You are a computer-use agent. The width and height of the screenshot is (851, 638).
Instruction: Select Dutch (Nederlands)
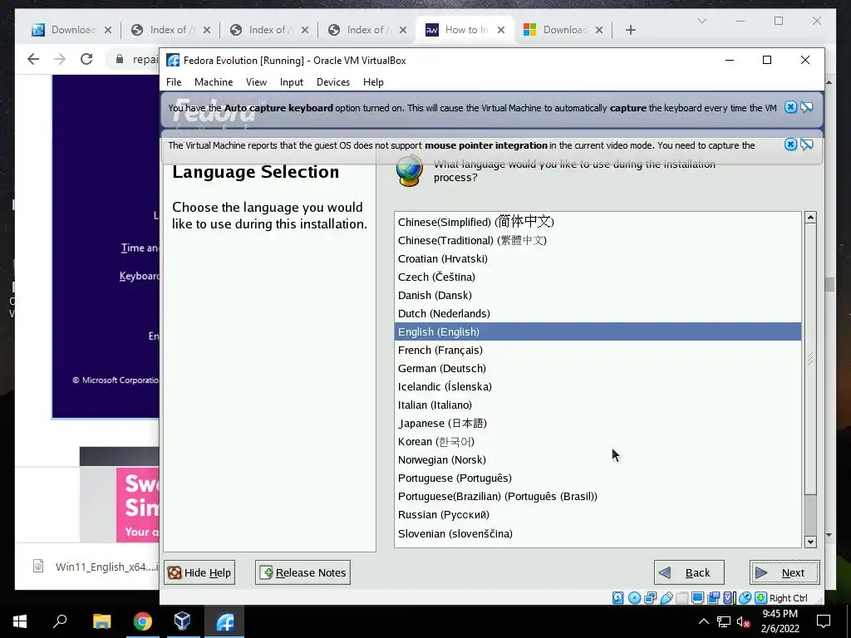point(598,313)
